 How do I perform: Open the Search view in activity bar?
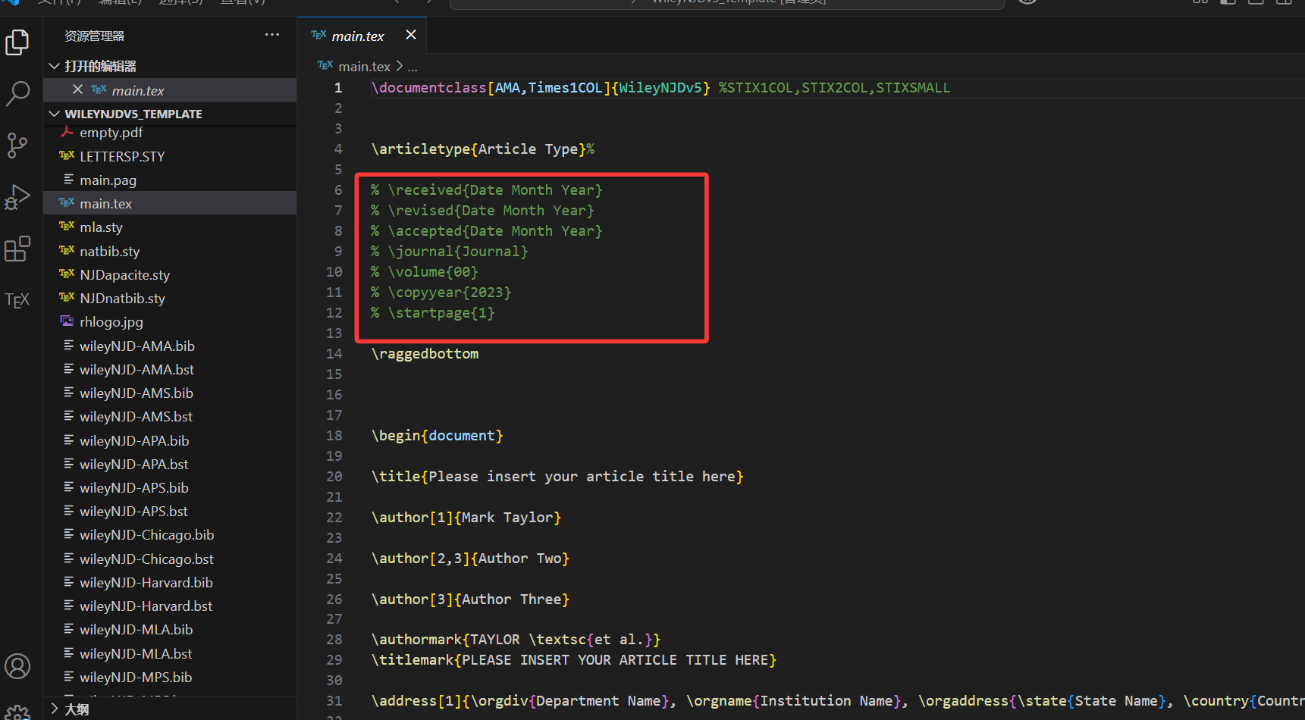click(17, 94)
